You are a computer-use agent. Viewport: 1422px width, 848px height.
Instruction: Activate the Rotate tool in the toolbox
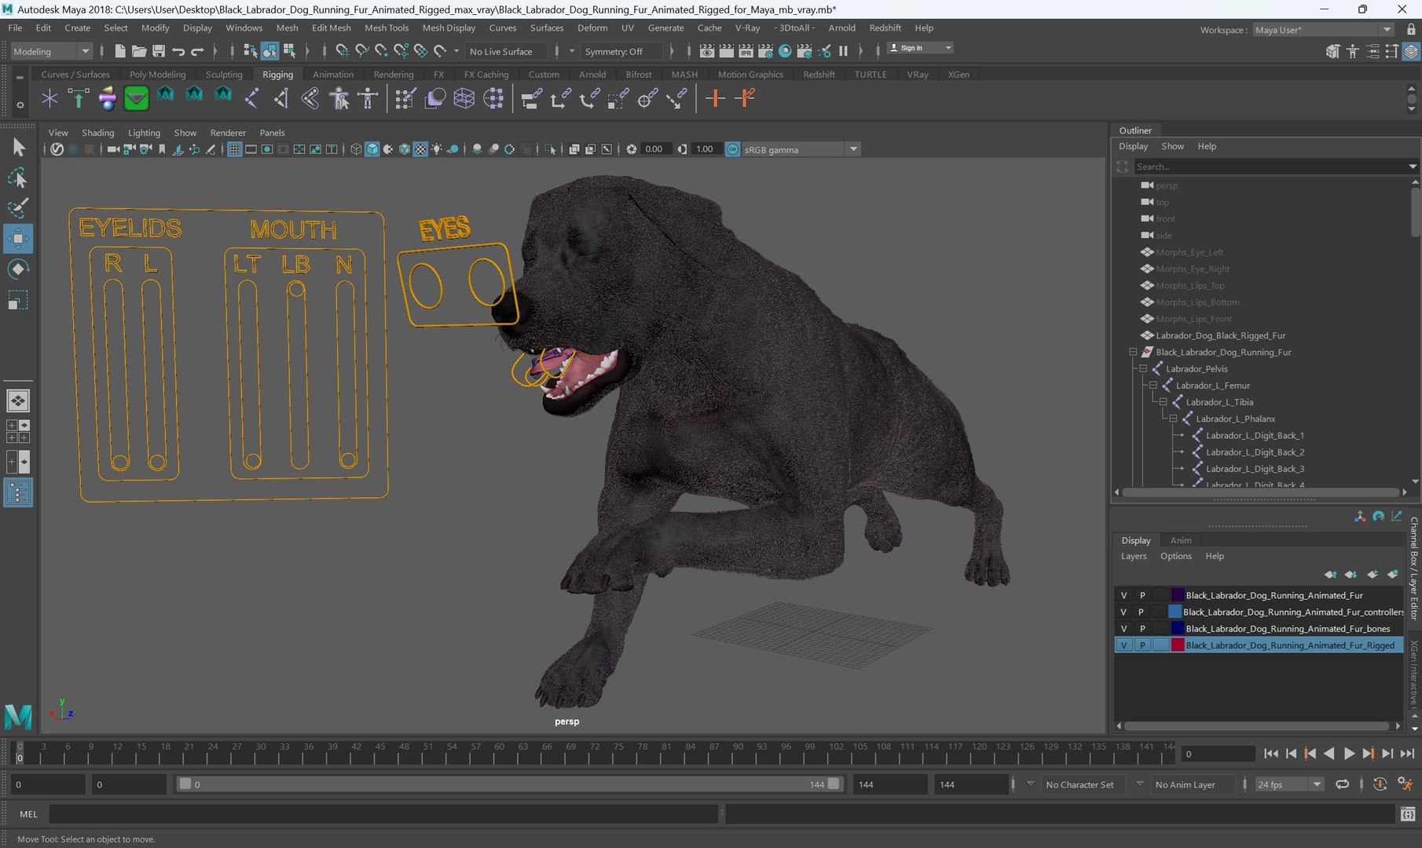pos(17,269)
